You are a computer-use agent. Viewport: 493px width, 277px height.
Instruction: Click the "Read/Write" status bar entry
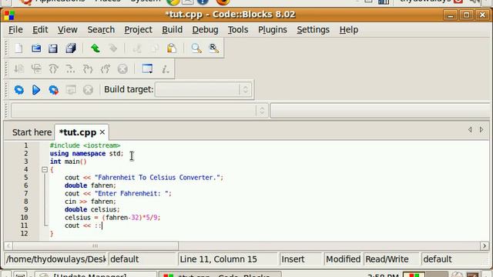[387, 259]
